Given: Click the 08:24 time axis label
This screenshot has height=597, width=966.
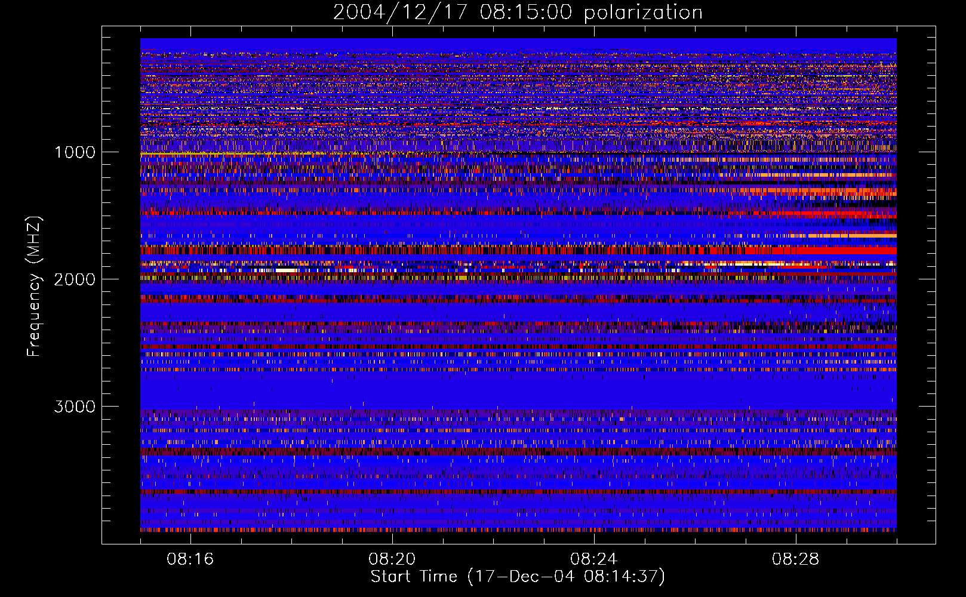Looking at the screenshot, I should point(594,559).
